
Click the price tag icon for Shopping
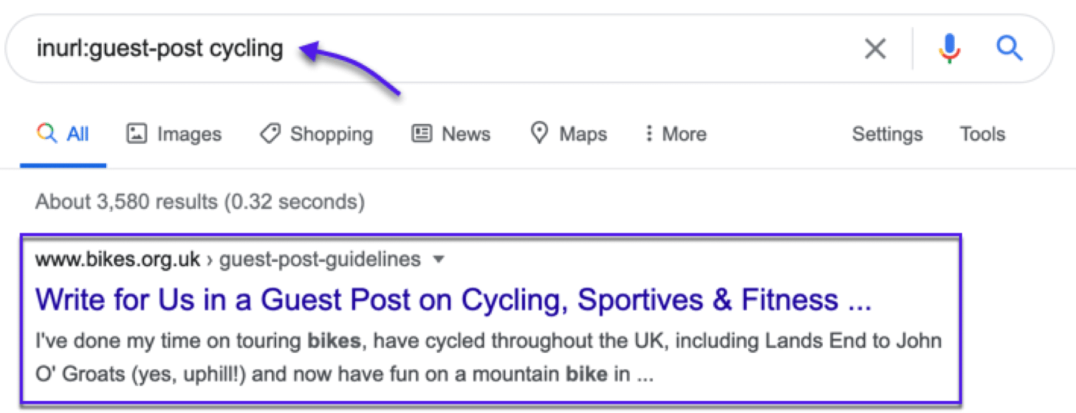(270, 134)
